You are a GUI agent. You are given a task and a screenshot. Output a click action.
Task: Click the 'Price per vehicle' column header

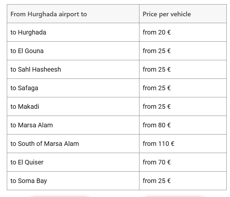pyautogui.click(x=166, y=14)
